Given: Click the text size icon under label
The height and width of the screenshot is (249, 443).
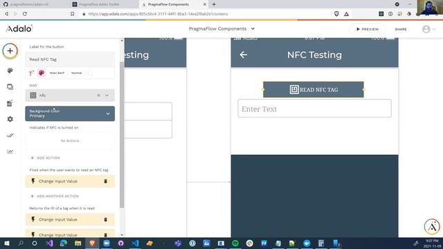Looking at the screenshot, I should [x=31, y=73].
